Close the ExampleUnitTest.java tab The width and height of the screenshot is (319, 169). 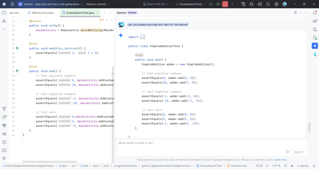click(x=97, y=12)
